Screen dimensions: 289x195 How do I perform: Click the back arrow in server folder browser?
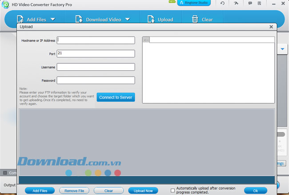coord(146,40)
